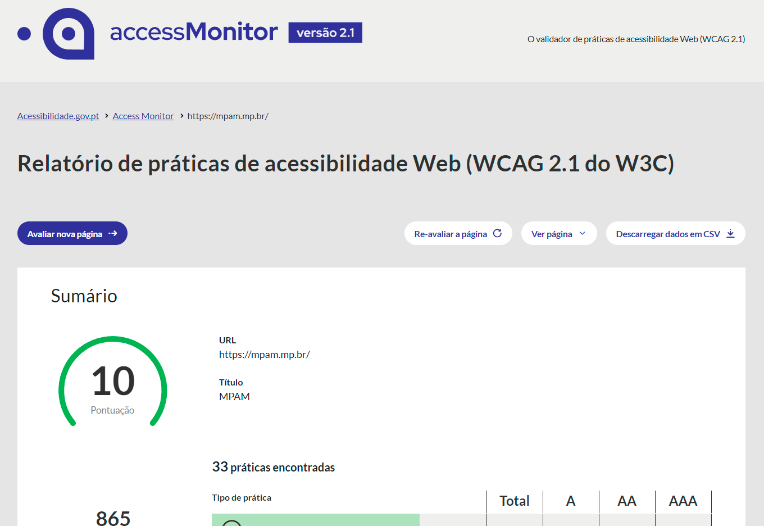Click the Tipo de prática column header
This screenshot has width=764, height=526.
click(x=242, y=497)
